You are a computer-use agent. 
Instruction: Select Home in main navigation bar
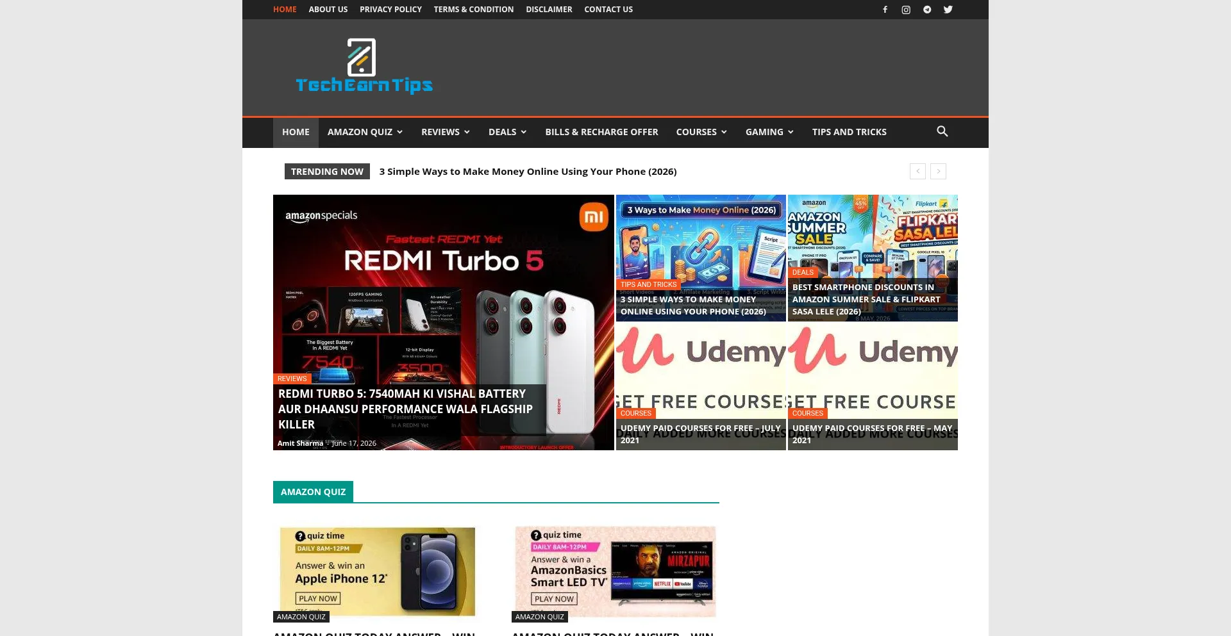click(x=296, y=132)
